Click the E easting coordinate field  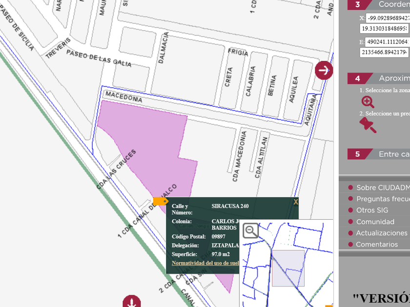coord(387,42)
